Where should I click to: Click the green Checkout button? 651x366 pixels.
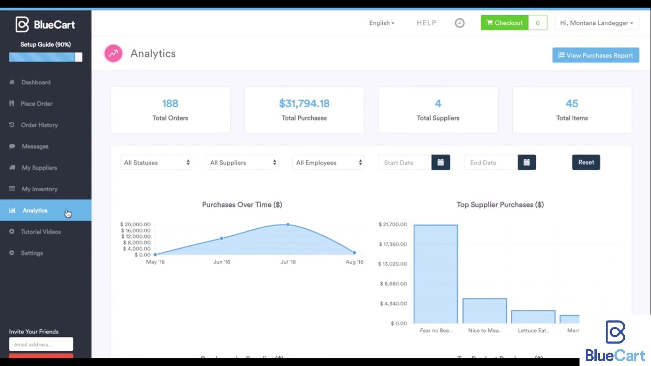[505, 23]
